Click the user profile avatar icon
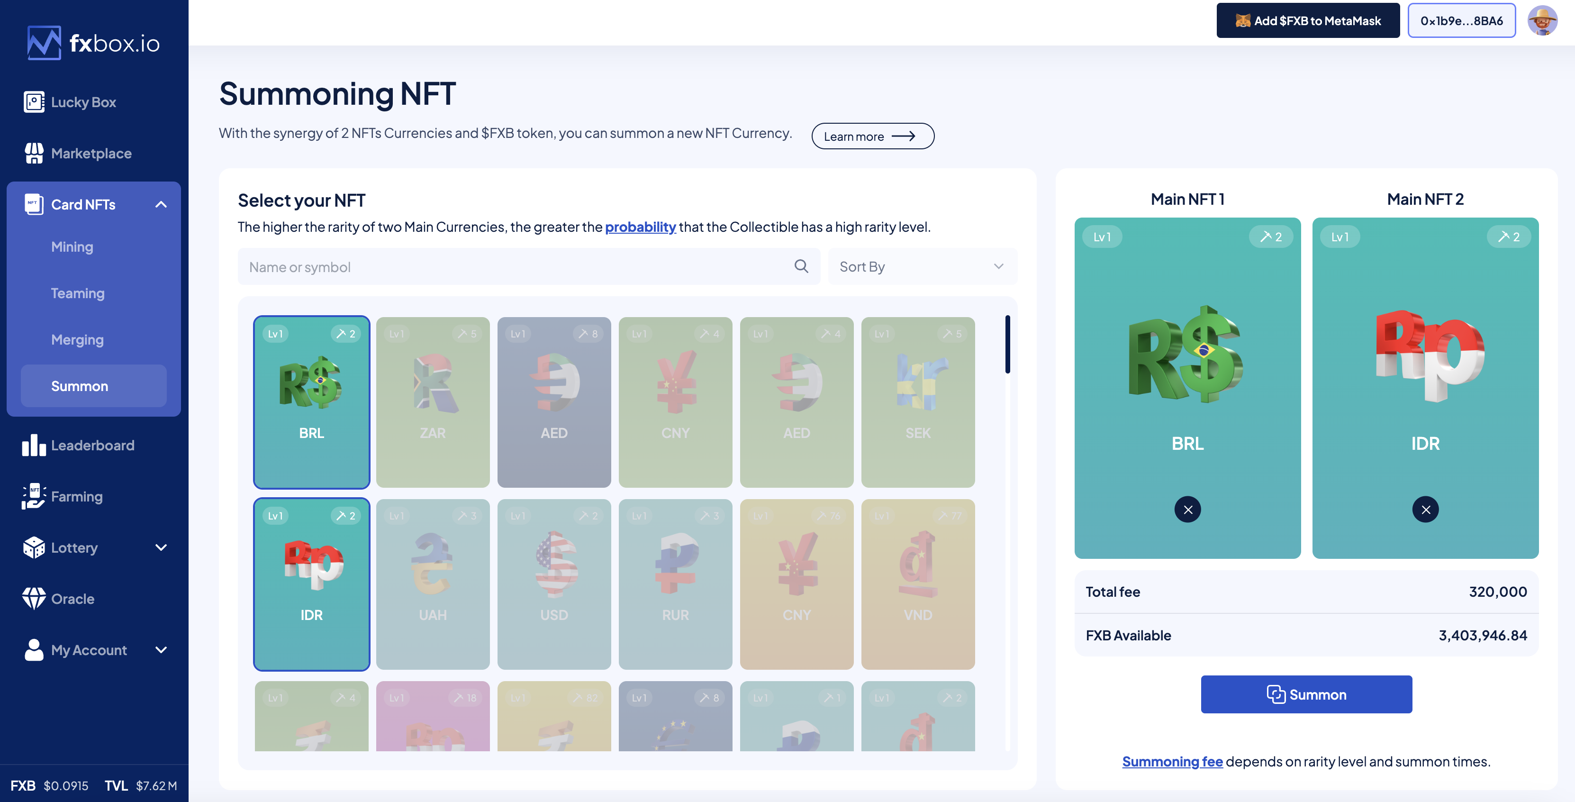 tap(1543, 19)
